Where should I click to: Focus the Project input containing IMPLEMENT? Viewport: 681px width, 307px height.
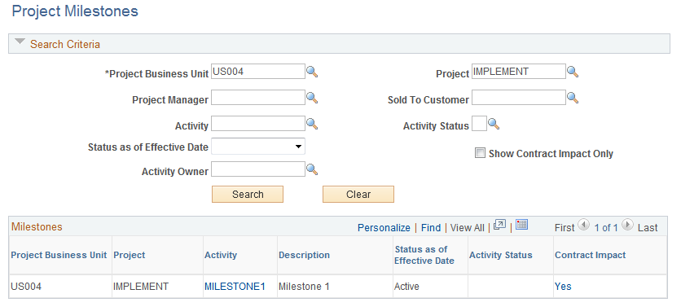[x=519, y=71]
